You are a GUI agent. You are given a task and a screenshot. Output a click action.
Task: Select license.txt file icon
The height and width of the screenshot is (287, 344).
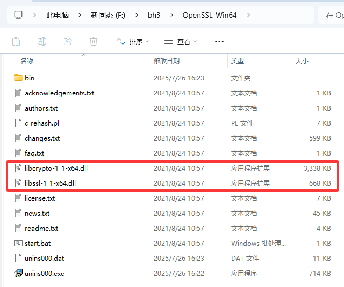18,198
